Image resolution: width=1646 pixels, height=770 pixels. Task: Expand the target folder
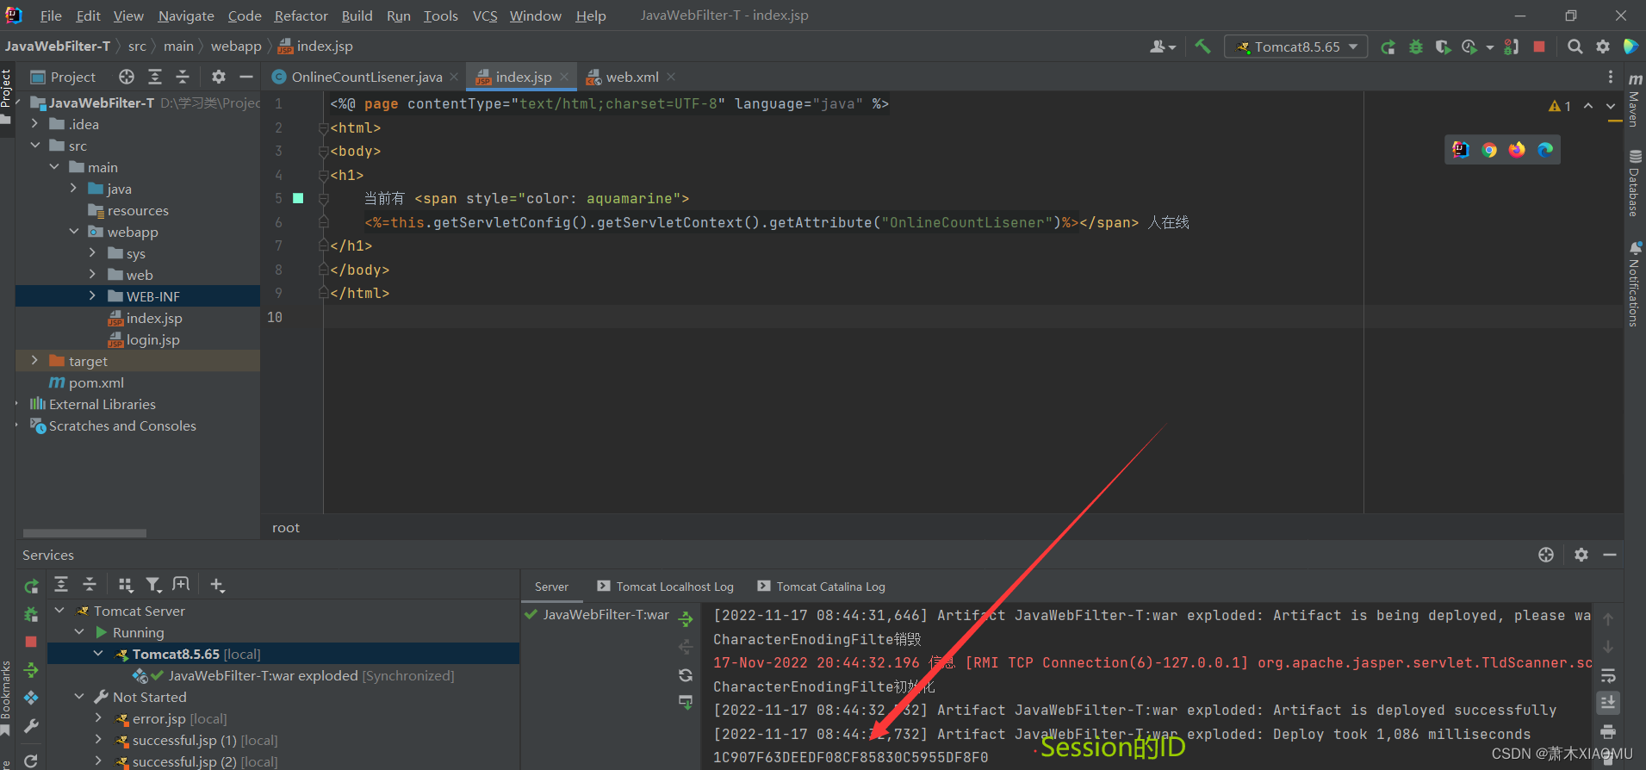pyautogui.click(x=34, y=361)
